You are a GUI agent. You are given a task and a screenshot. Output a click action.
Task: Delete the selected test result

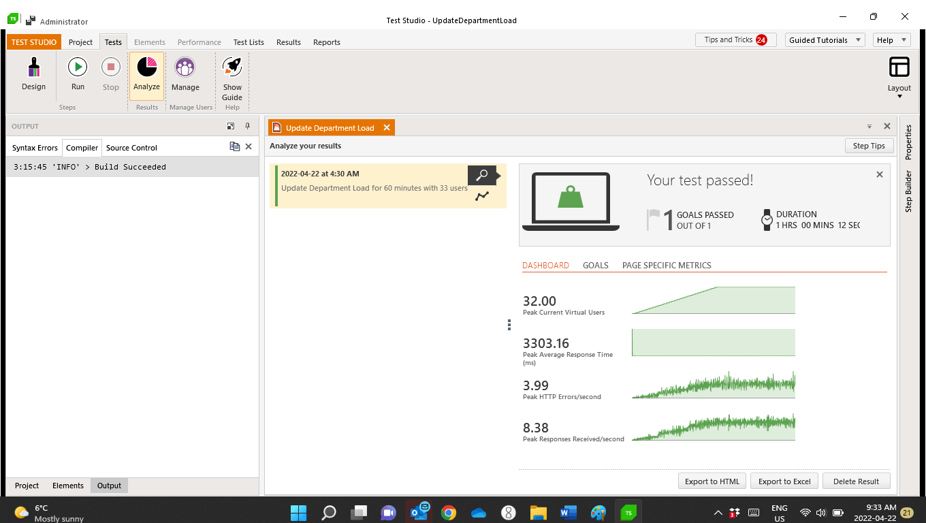point(856,481)
